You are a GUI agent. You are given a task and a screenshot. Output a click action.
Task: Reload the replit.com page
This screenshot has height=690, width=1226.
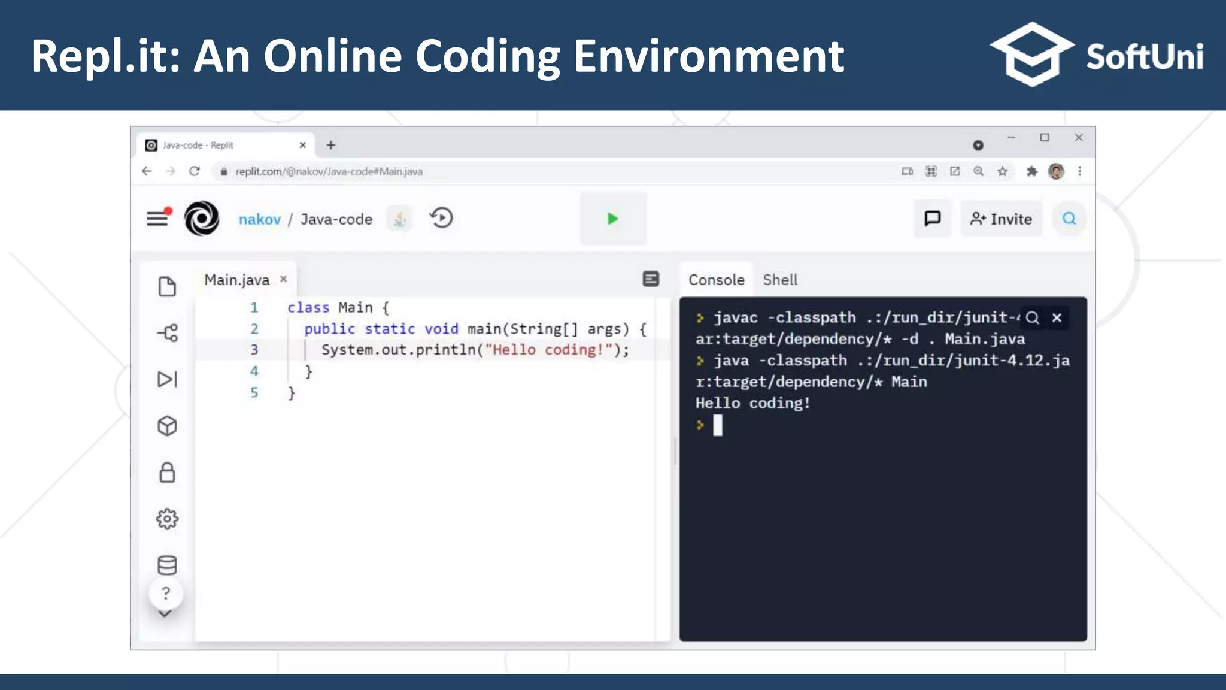pyautogui.click(x=195, y=171)
